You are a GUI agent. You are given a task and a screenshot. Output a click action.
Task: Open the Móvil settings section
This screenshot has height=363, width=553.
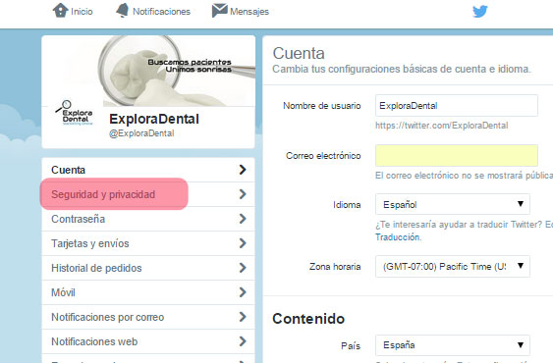click(148, 292)
